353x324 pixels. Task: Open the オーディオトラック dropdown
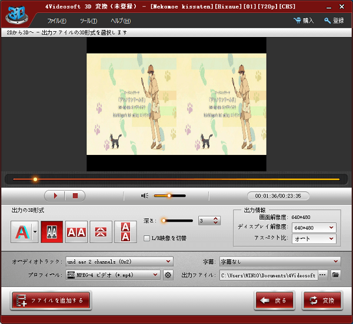coord(119,262)
